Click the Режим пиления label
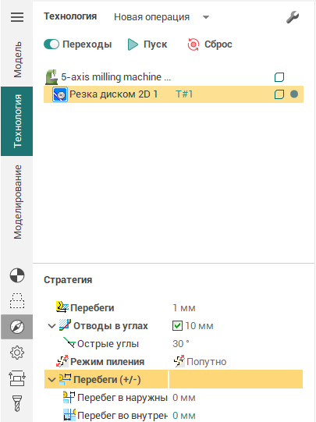Screen dimensions: 316x422 [x=108, y=362]
